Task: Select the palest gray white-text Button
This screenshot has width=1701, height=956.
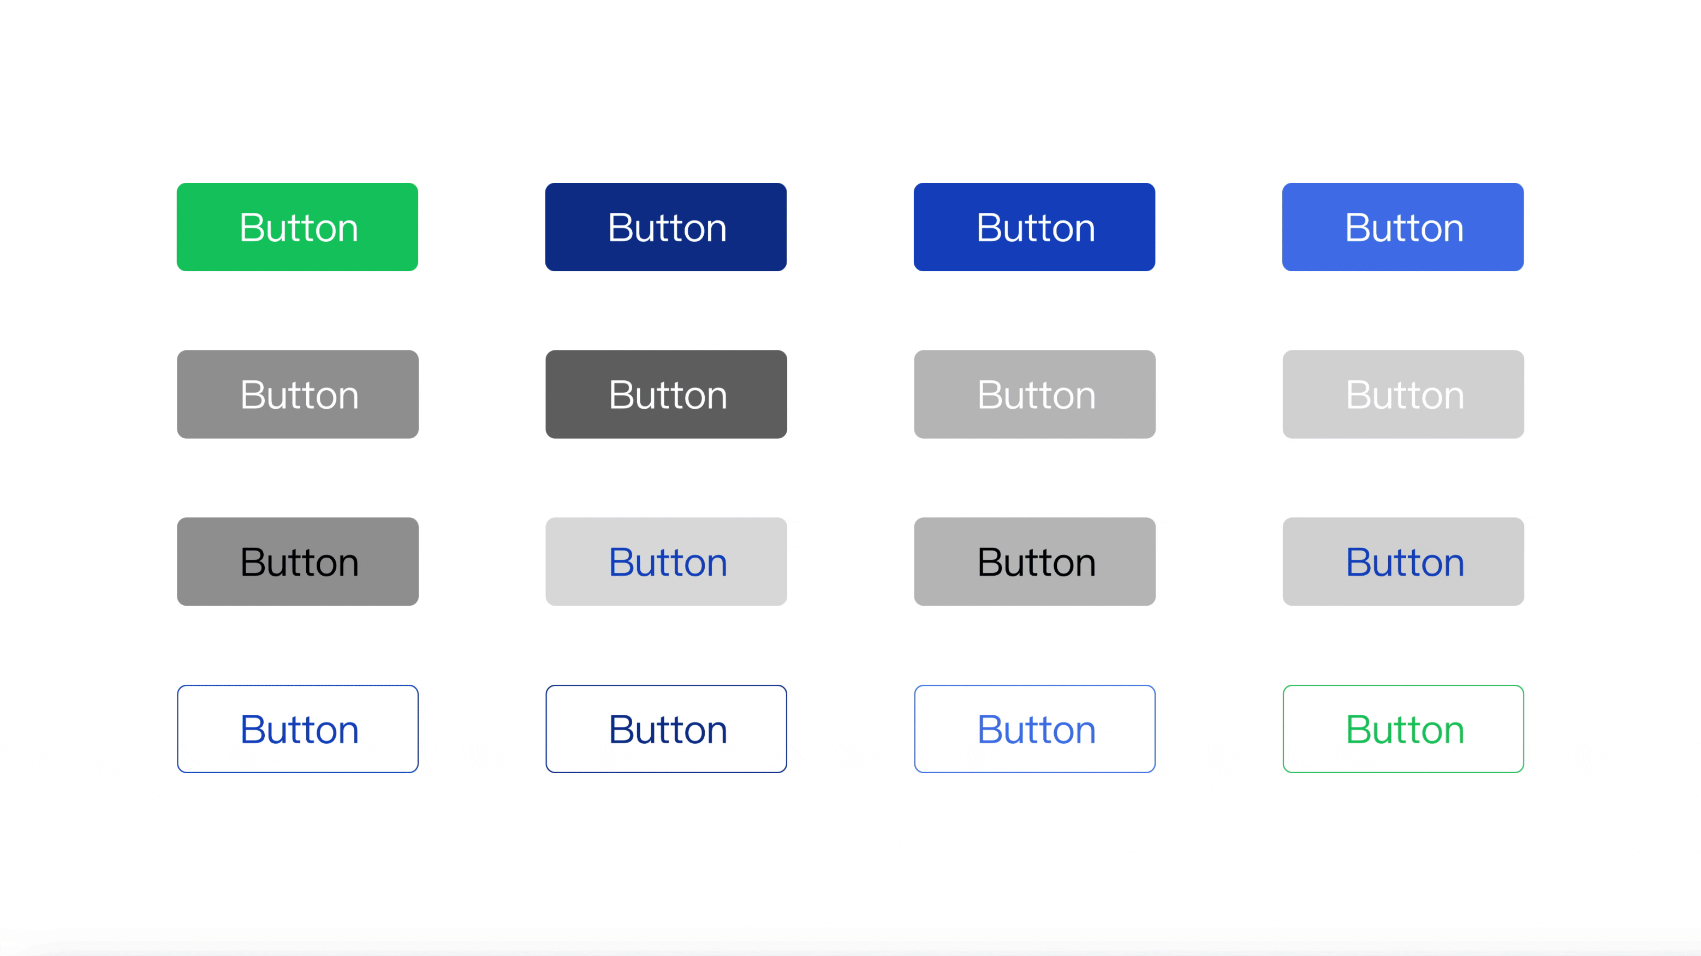Action: (x=1402, y=394)
